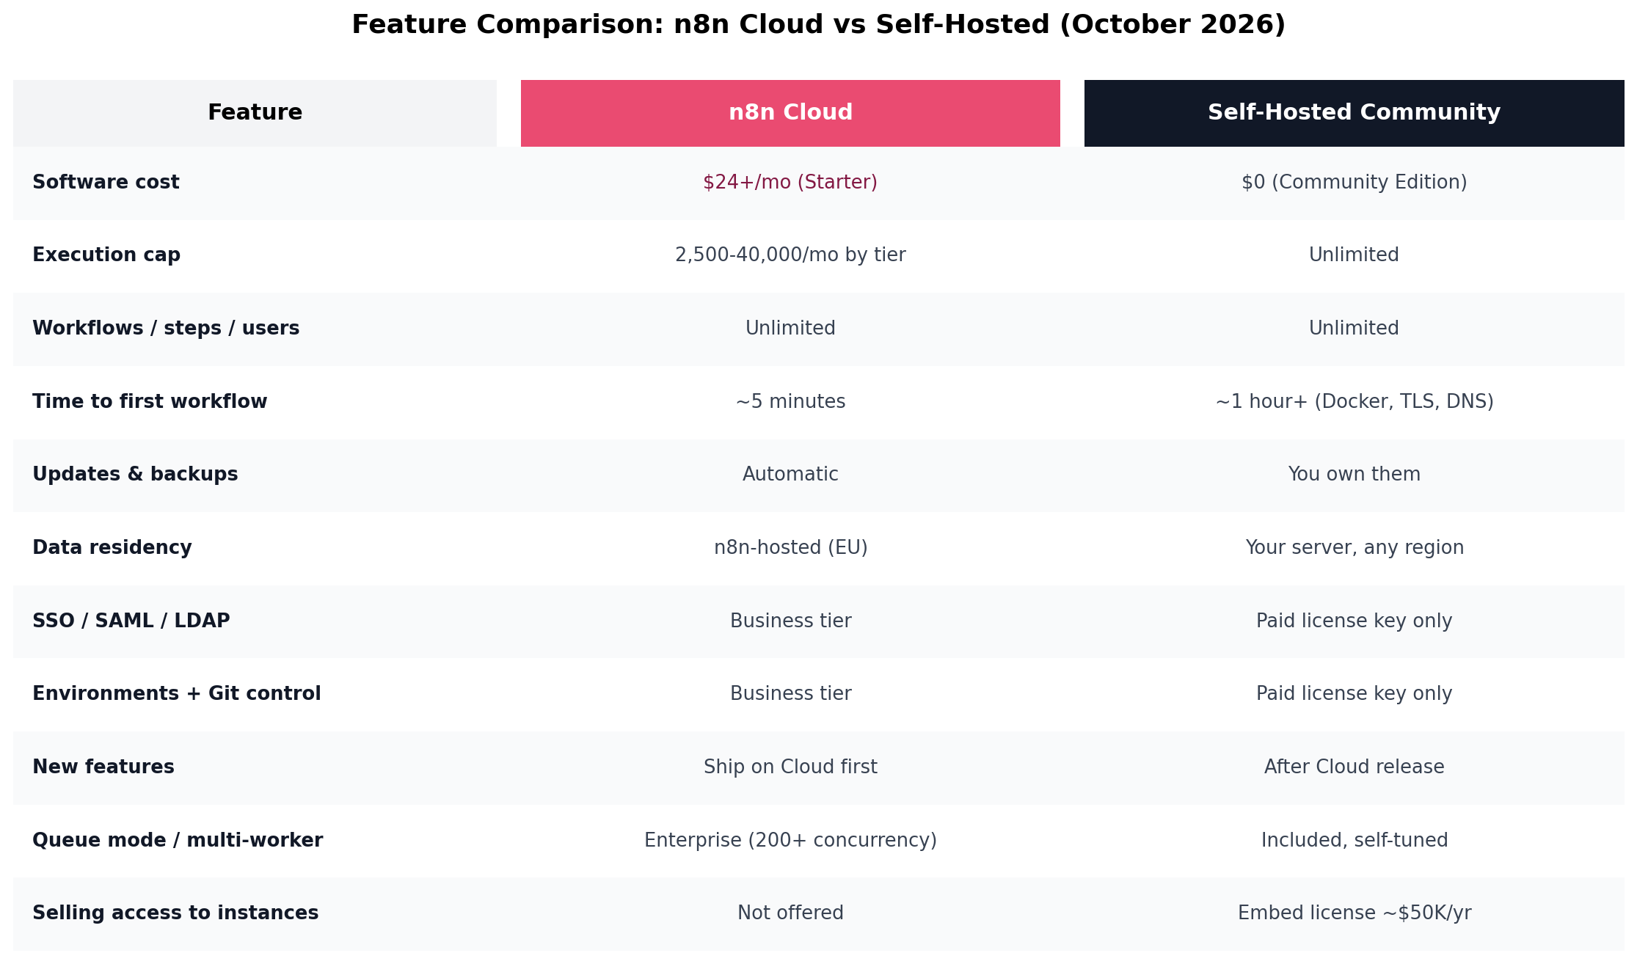Click the 'Embed license ~$50K/yr' cell
1637x964 pixels.
(1354, 913)
